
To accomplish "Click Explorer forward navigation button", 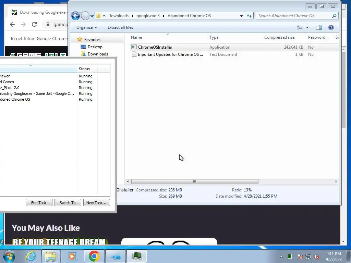I will point(85,16).
